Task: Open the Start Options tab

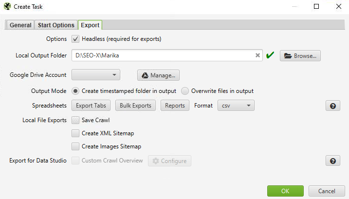Action: pos(56,25)
